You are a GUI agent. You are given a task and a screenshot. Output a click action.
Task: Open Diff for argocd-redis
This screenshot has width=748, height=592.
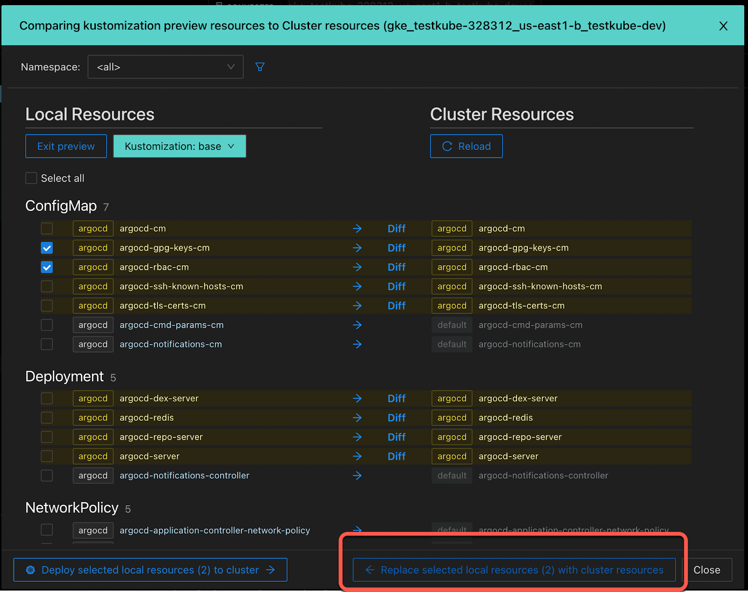coord(396,418)
